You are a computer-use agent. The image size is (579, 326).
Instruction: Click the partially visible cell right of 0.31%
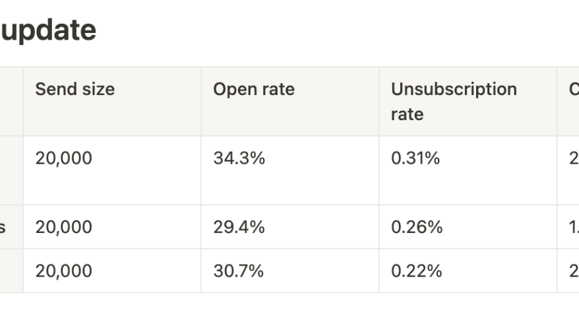point(569,170)
